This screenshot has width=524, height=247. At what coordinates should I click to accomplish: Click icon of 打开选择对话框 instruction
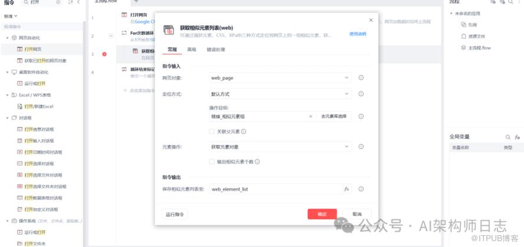(x=19, y=163)
